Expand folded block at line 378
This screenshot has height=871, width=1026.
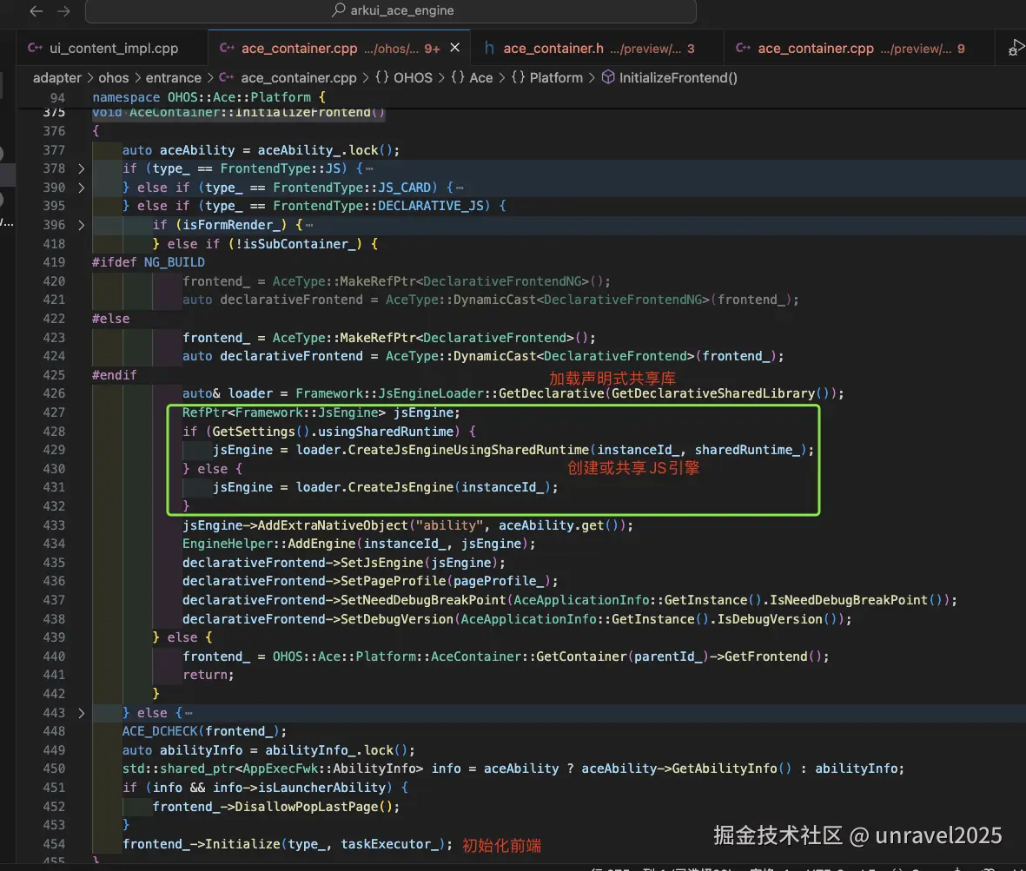[81, 168]
